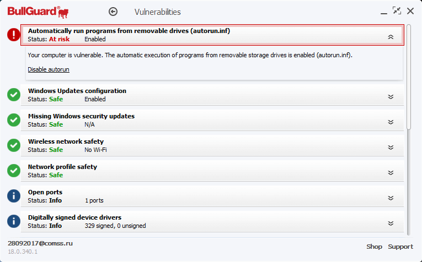Expand the Missing Windows security updates row
Screen dimensions: 422x262
click(391, 122)
